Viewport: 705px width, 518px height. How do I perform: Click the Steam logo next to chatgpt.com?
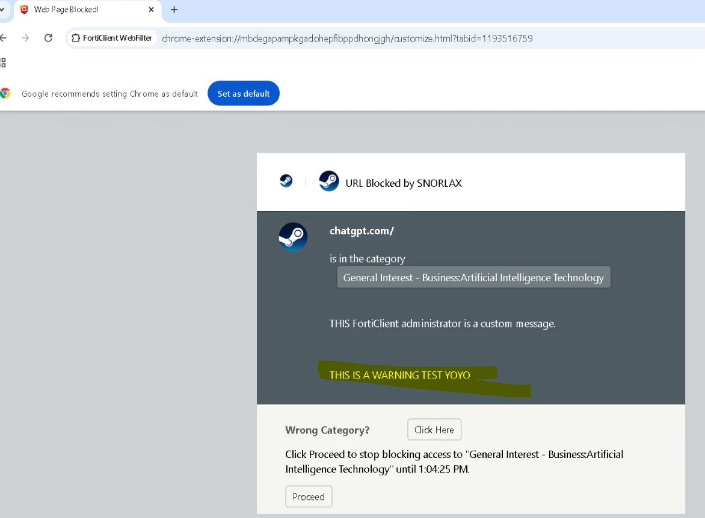[293, 237]
